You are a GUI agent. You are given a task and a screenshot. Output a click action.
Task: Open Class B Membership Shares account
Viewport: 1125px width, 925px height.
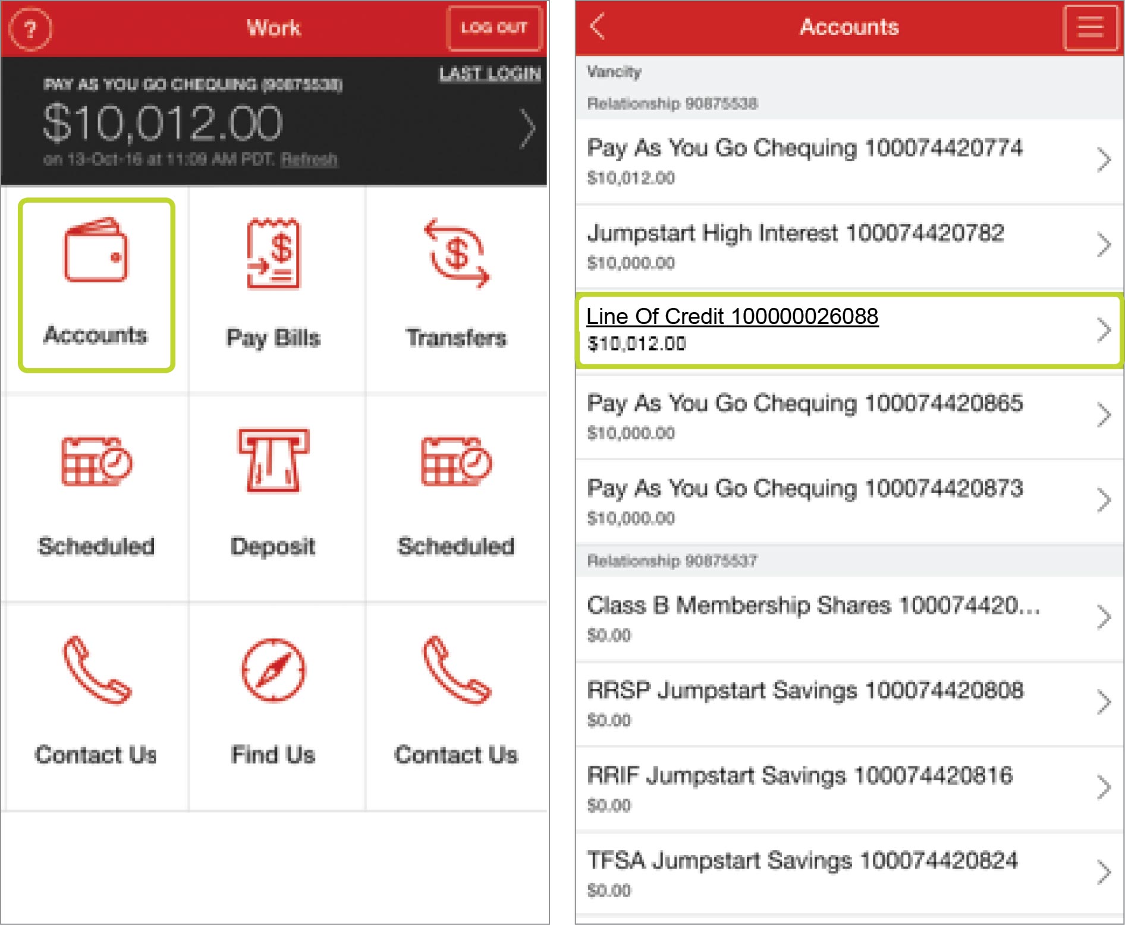[x=812, y=606]
